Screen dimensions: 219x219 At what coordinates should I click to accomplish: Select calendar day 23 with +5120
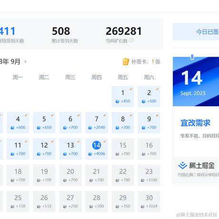pyautogui.click(x=149, y=175)
